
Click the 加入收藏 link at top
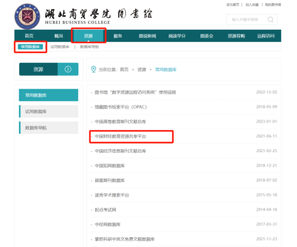[x=252, y=5]
